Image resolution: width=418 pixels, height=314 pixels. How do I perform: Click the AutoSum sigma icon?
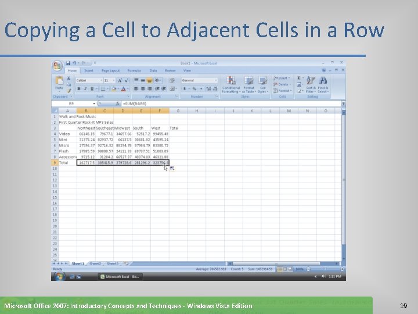coord(299,78)
